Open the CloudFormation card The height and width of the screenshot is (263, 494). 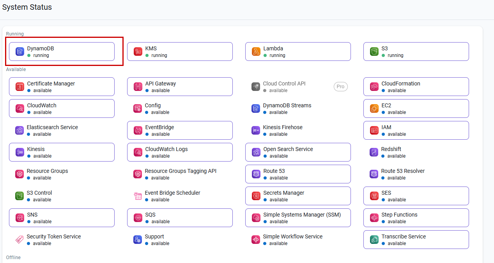point(416,87)
